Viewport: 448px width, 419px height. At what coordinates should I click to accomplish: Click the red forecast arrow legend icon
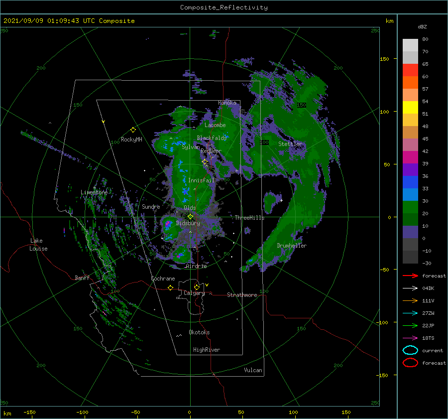click(x=410, y=276)
